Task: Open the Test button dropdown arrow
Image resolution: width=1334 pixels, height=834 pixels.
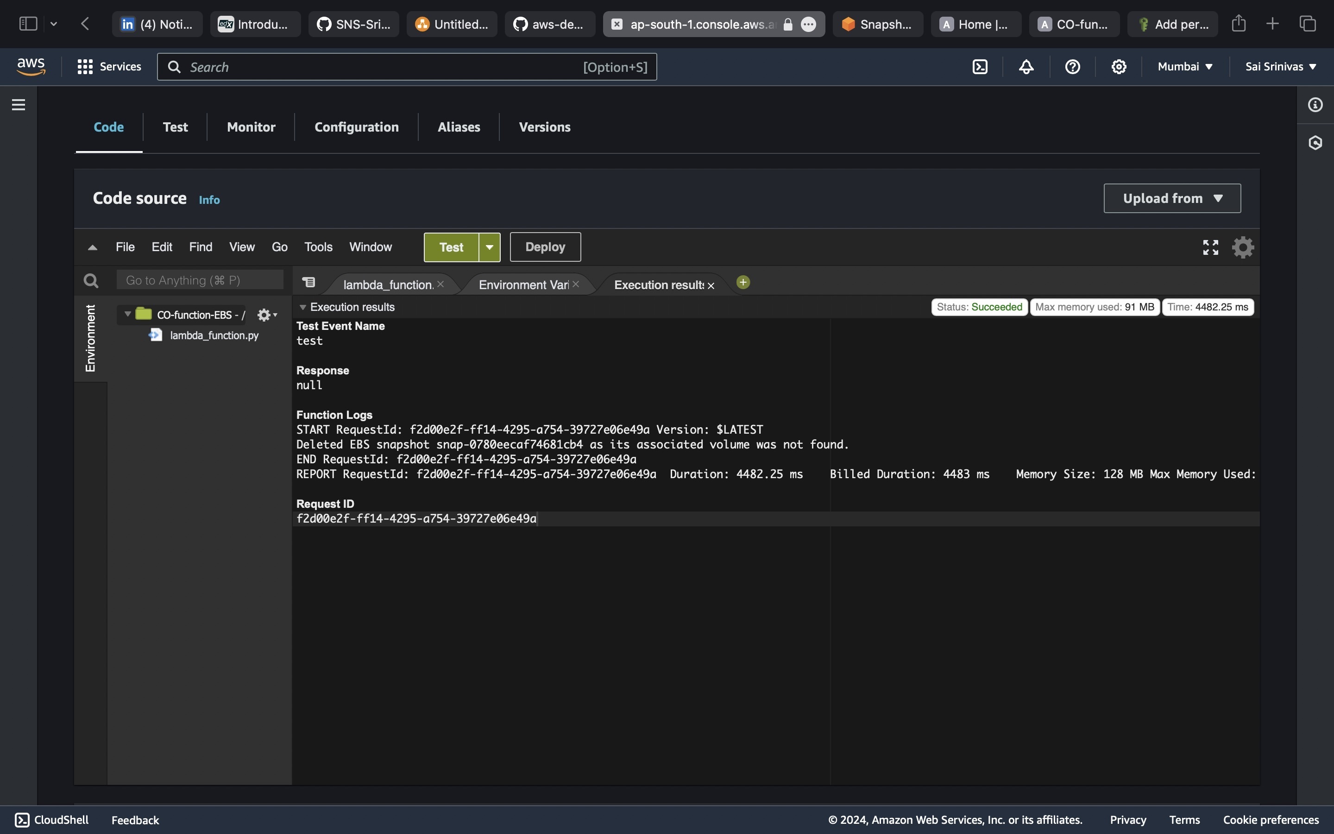Action: pos(490,247)
